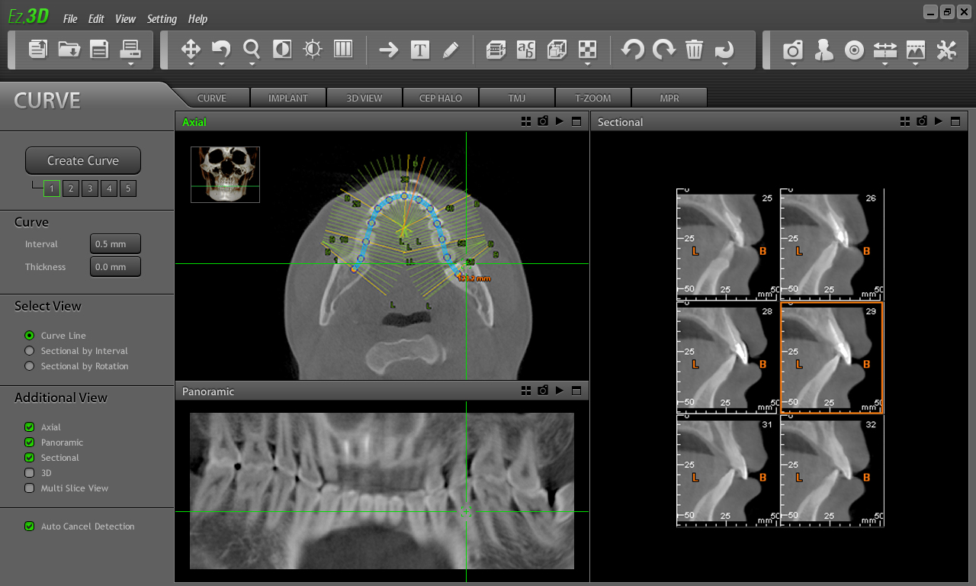Select the magnifier zoom tool
This screenshot has height=586, width=976.
(x=252, y=49)
